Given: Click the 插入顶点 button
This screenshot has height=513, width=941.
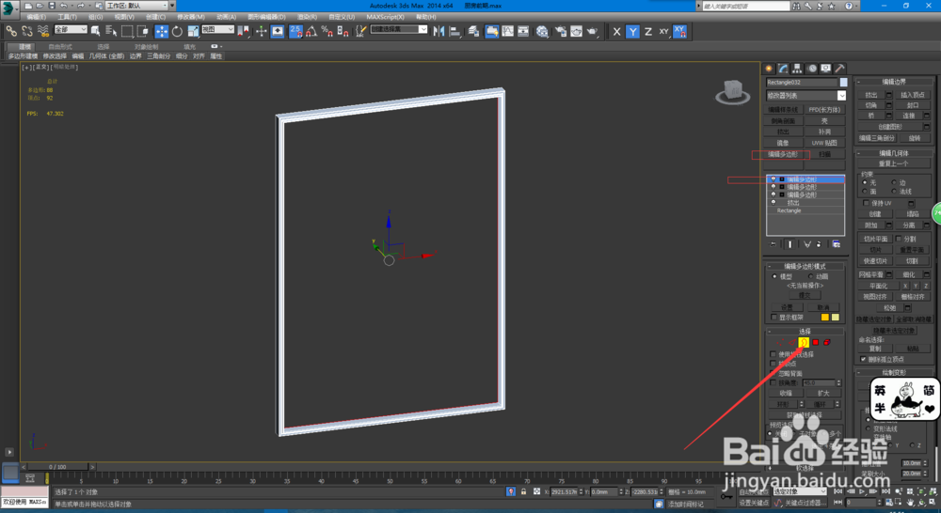Looking at the screenshot, I should coord(912,95).
